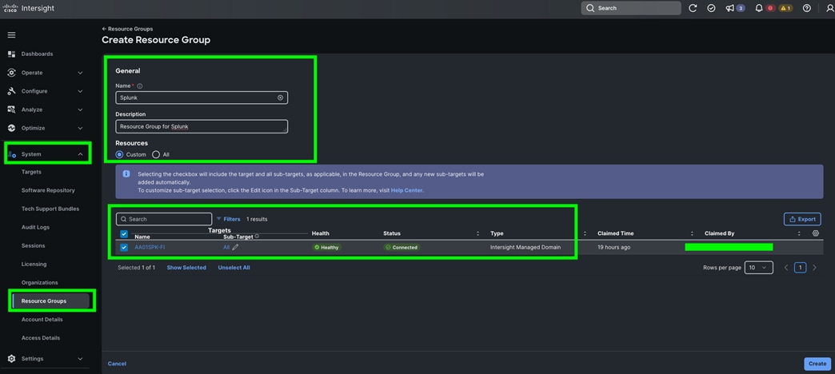Open the notifications bell icon
This screenshot has width=835, height=374.
point(759,8)
